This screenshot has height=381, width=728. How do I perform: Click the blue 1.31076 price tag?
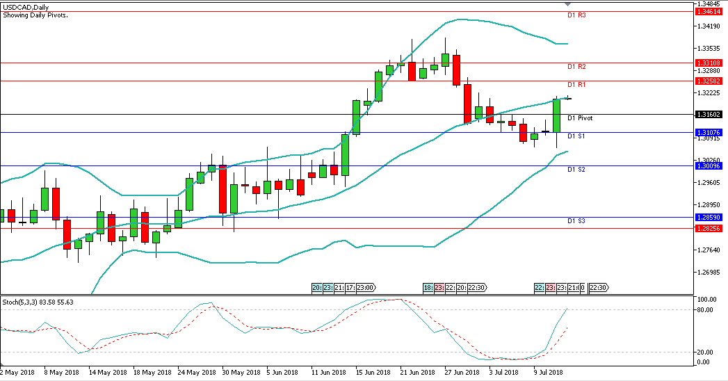710,132
